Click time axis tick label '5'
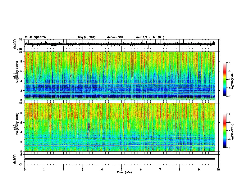Image resolution: width=246 pixels, height=190 pixels. click(121, 170)
